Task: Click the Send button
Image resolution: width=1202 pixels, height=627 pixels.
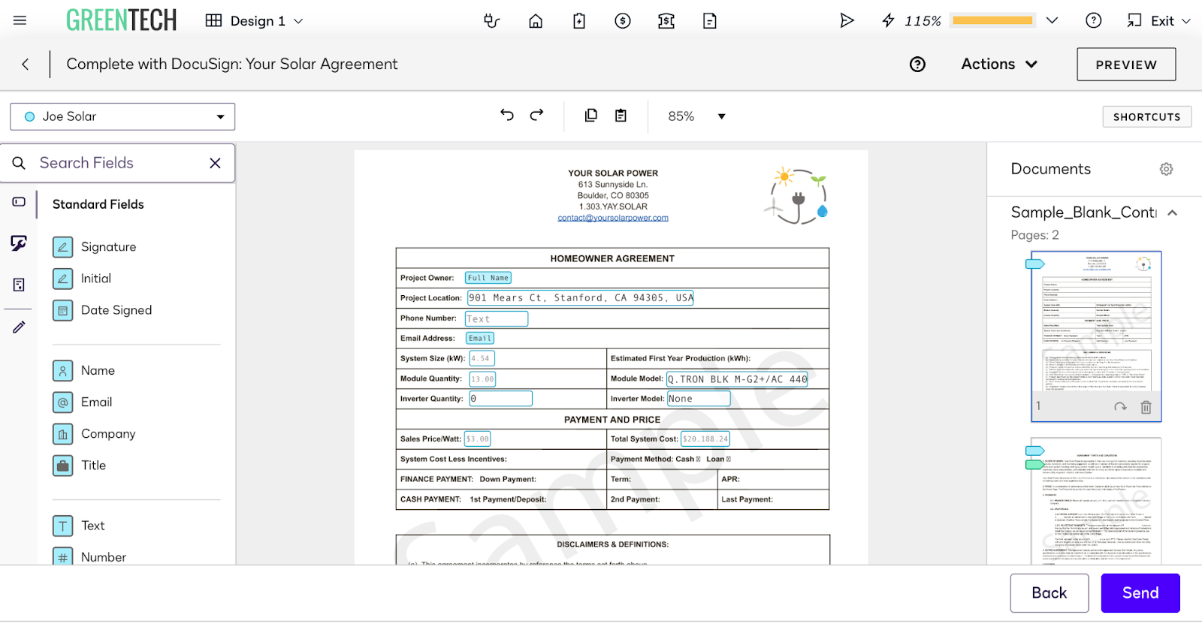Action: pos(1140,592)
